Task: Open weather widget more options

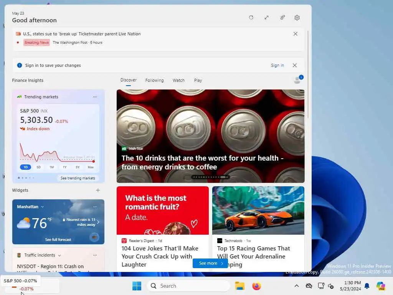Action: (95, 207)
